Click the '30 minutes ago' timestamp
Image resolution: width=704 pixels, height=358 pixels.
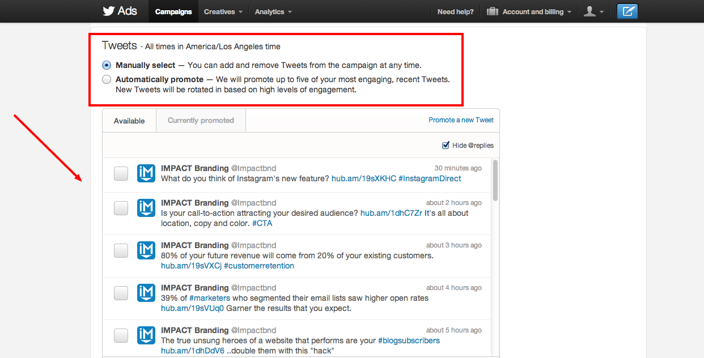click(458, 168)
